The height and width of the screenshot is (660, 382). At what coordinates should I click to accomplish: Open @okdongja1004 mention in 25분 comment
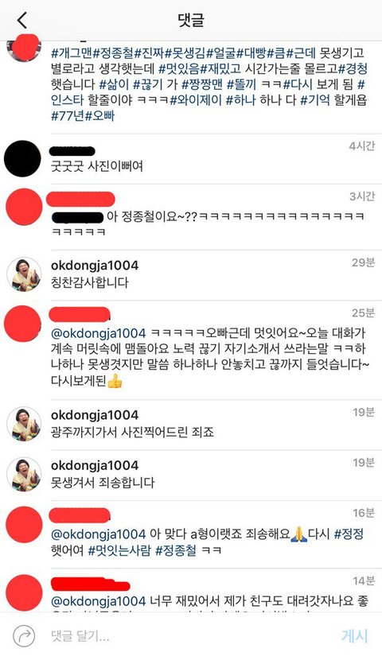coord(98,333)
